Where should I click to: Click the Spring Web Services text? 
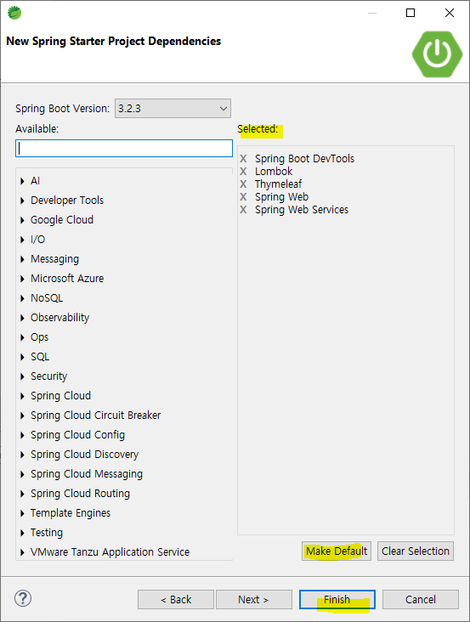coord(302,209)
